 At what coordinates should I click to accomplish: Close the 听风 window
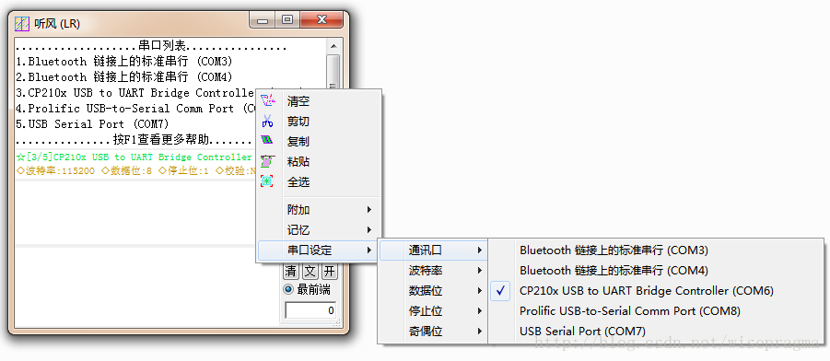[x=321, y=20]
